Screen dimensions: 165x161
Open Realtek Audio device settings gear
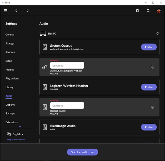pyautogui.click(x=152, y=107)
